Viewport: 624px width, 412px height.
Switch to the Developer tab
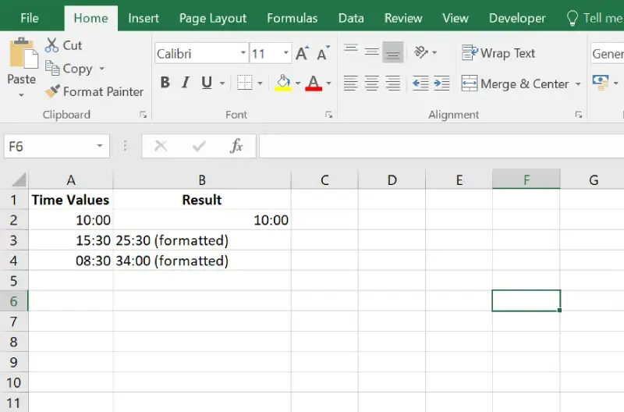pos(517,18)
